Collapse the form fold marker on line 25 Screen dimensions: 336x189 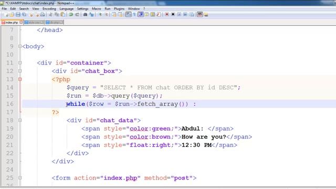(20, 178)
